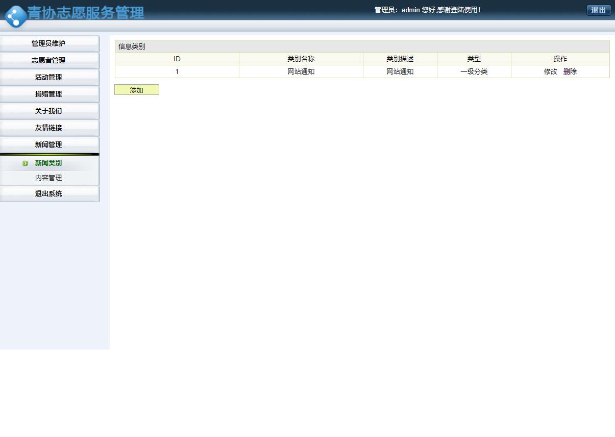Open the 捐赠管理 menu
Viewport: 615px width, 437px height.
pos(48,94)
